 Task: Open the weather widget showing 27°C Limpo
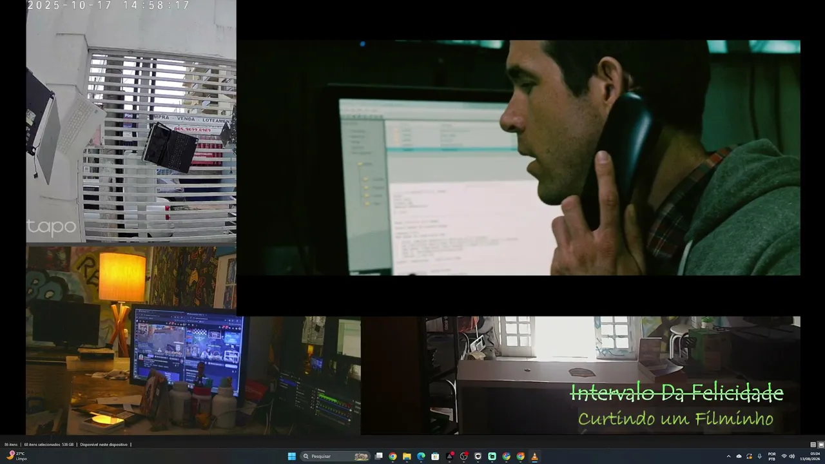(15, 456)
